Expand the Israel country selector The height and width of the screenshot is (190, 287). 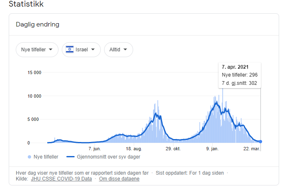tap(81, 50)
